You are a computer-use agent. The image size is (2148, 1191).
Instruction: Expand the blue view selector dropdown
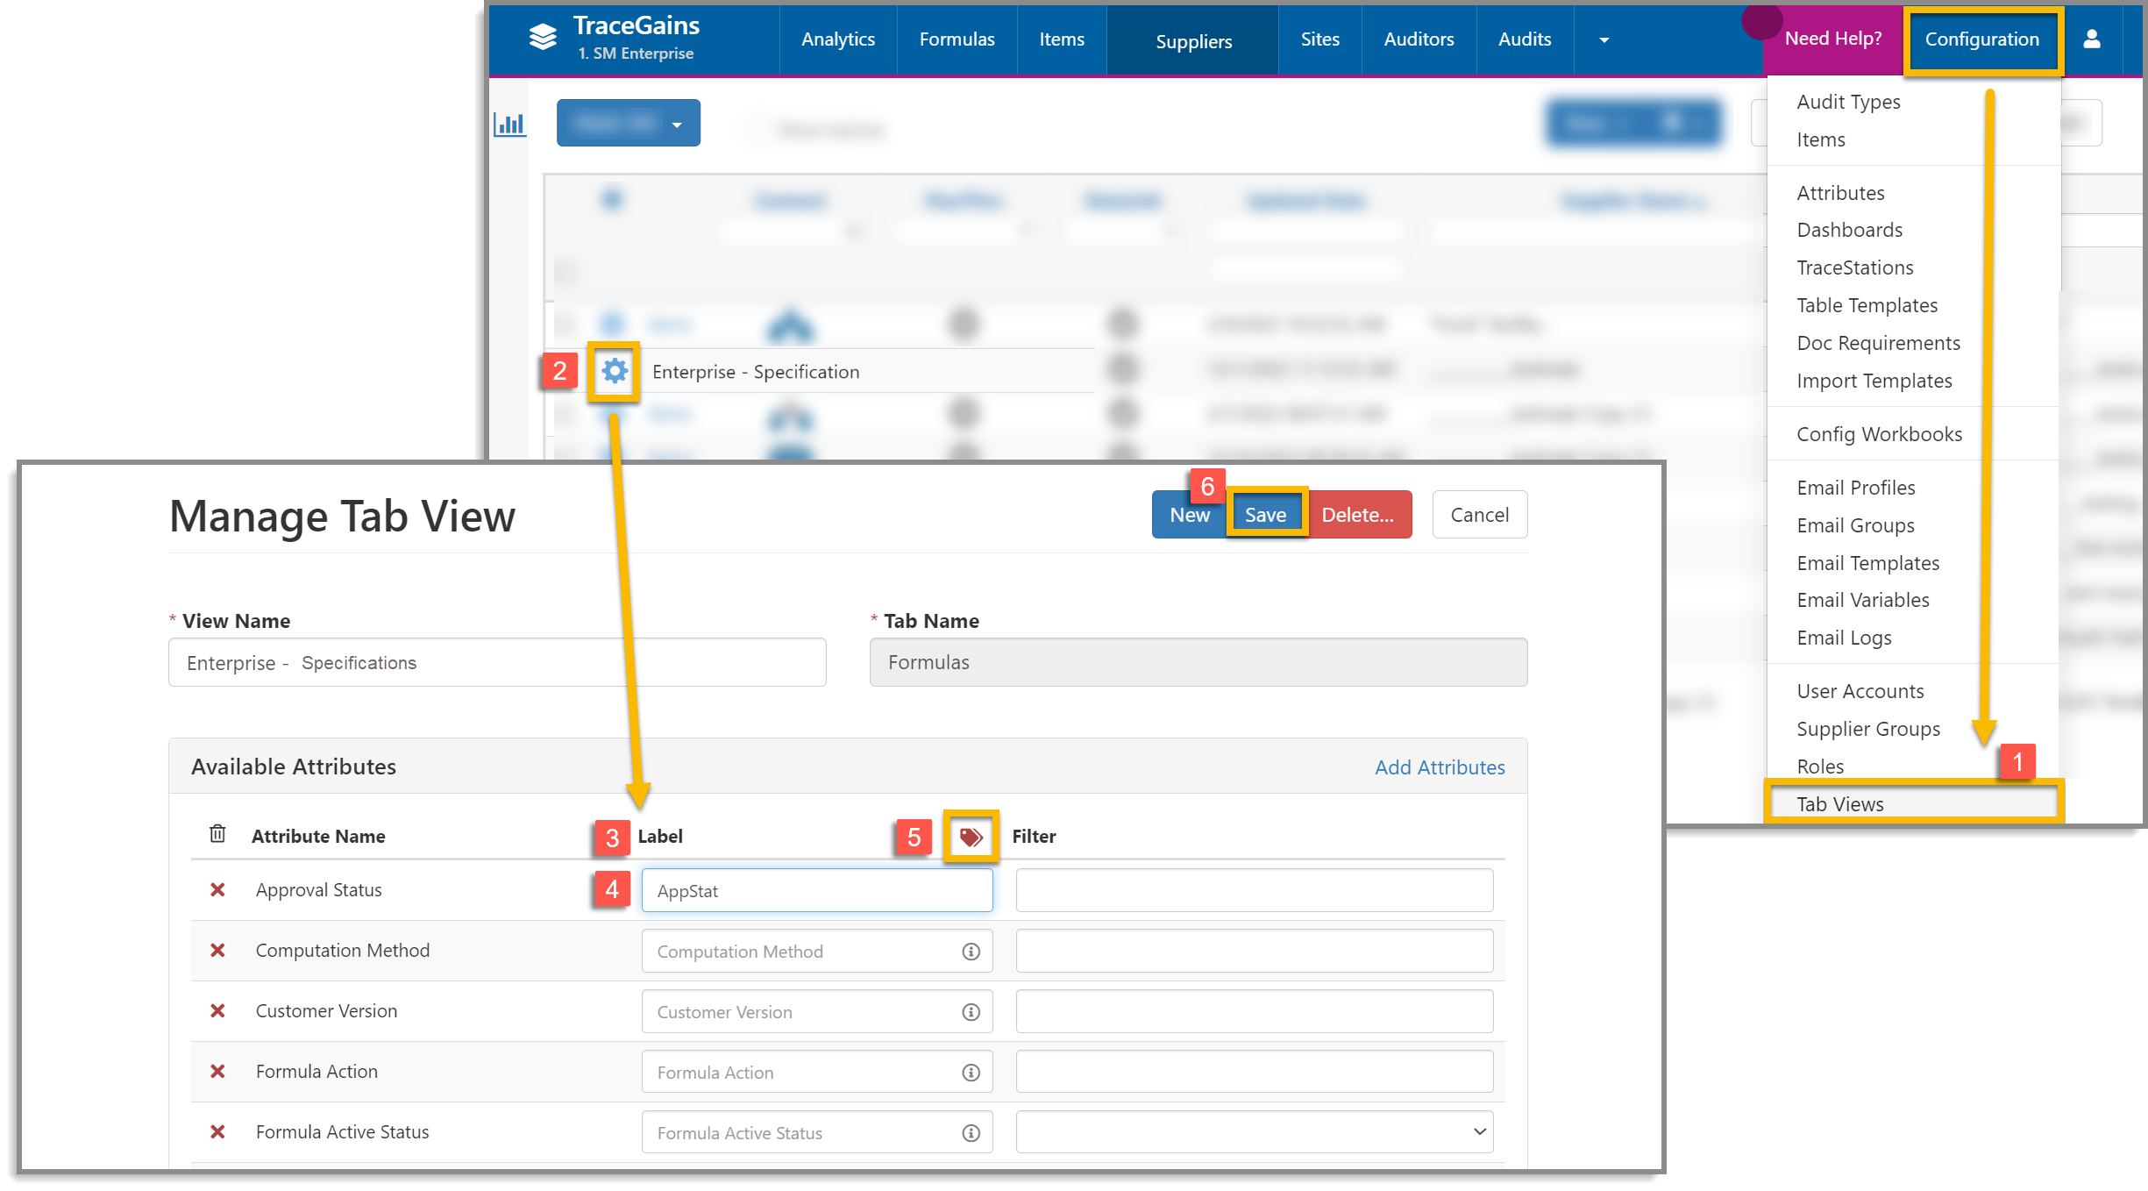pyautogui.click(x=677, y=125)
